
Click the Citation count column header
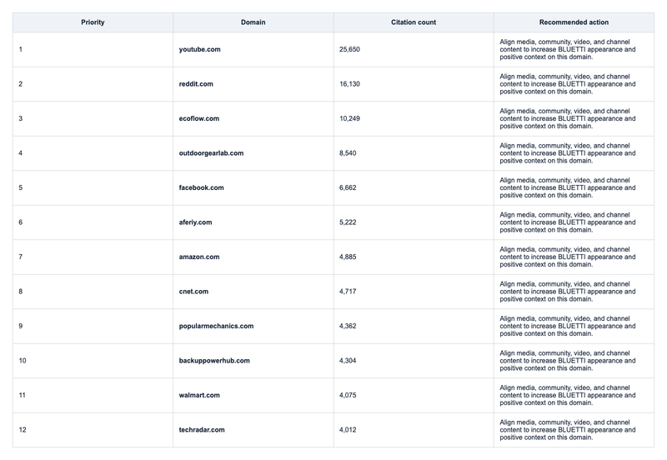414,22
